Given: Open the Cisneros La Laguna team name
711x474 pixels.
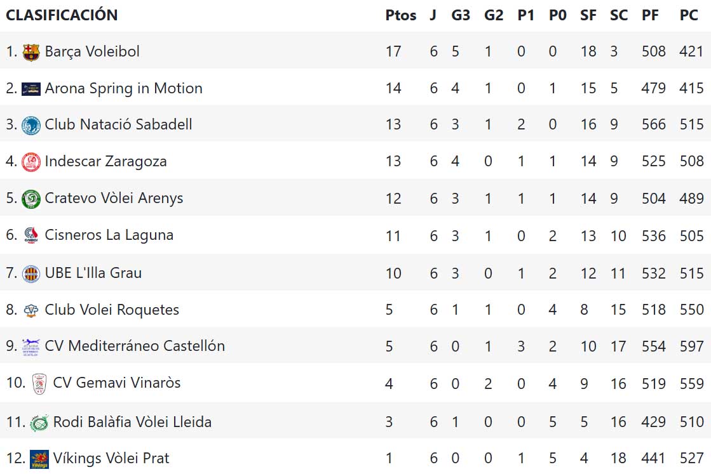Looking at the screenshot, I should [x=109, y=235].
